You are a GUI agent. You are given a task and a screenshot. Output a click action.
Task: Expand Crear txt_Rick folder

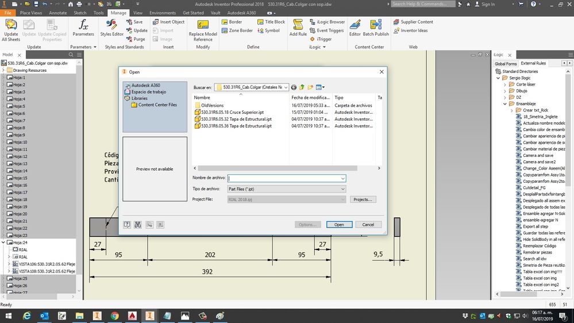tap(512, 110)
